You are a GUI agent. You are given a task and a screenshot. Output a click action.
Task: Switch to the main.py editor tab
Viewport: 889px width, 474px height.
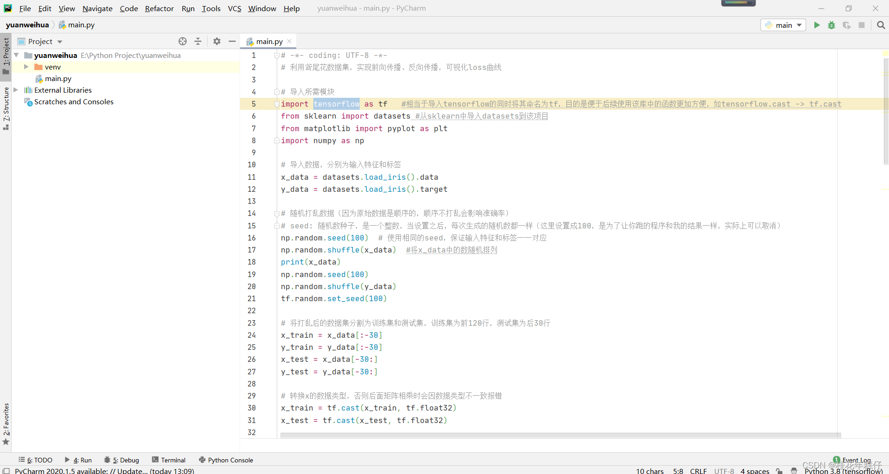click(x=269, y=41)
